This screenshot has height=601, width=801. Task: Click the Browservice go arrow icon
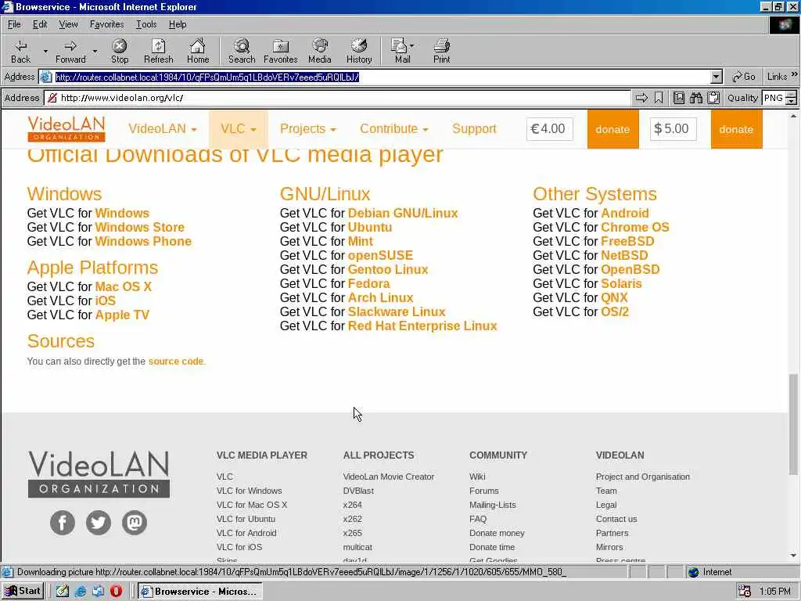641,98
